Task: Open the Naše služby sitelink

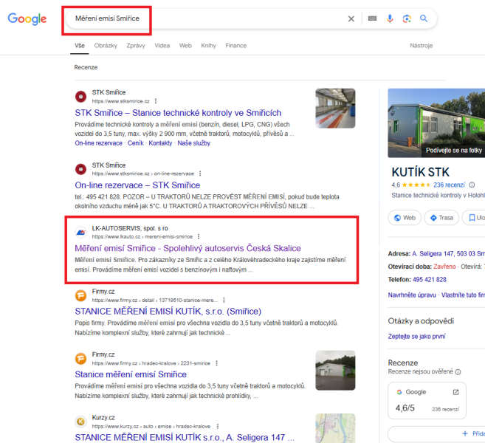Action: (193, 143)
